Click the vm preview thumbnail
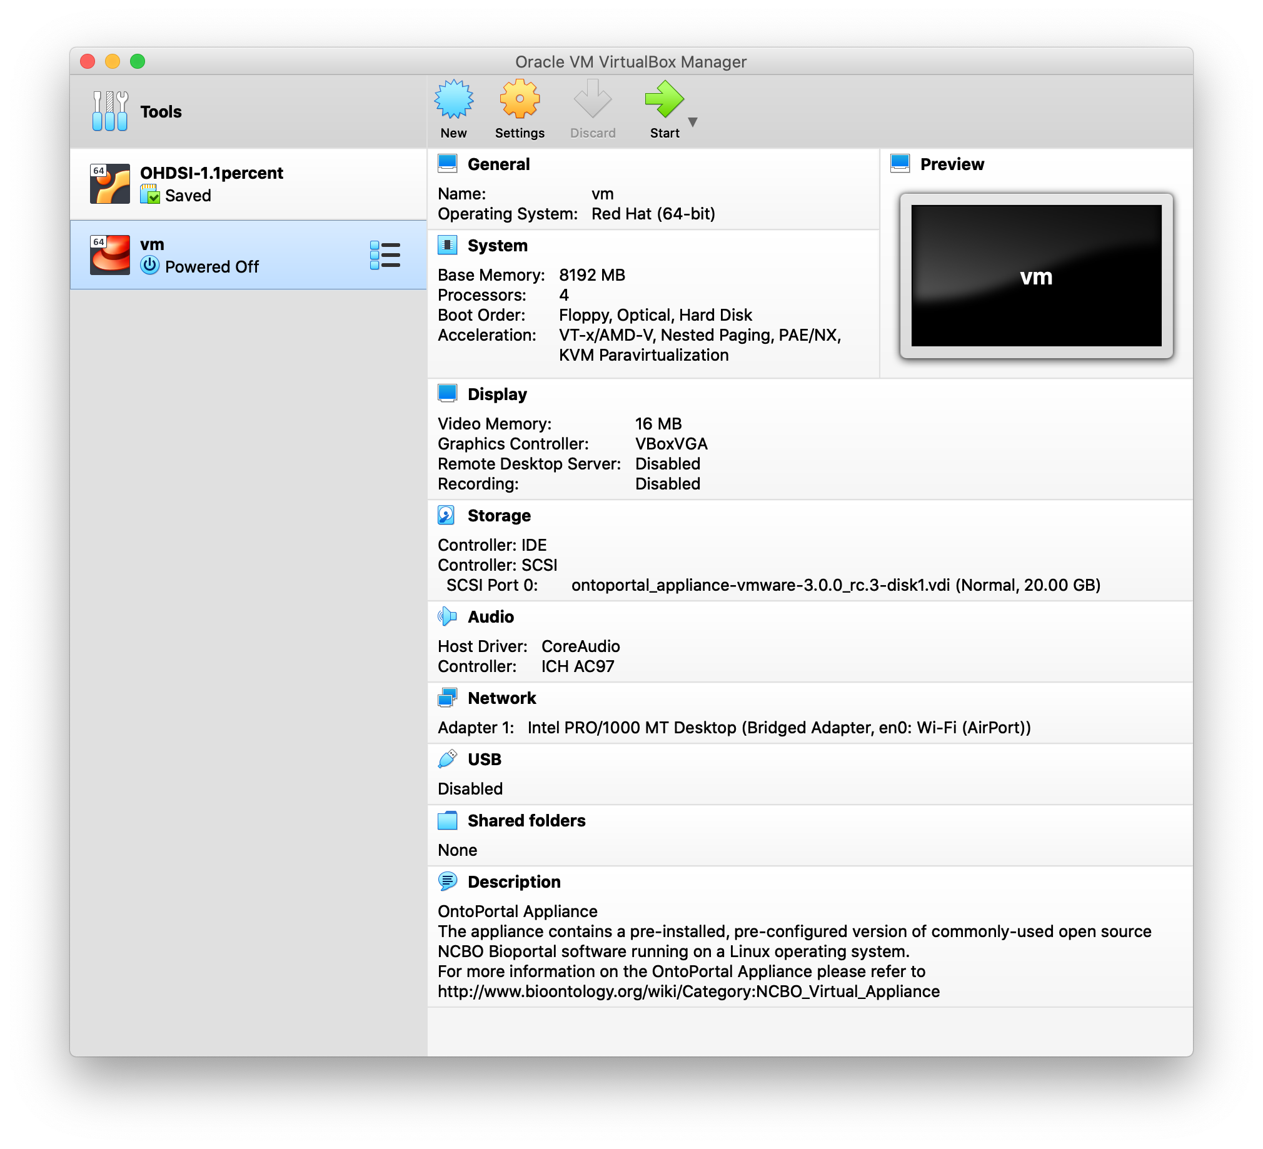This screenshot has width=1263, height=1149. coord(1035,276)
